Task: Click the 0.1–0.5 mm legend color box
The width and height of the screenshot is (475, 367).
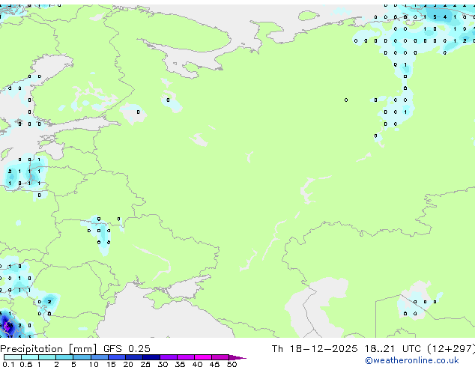Action: pos(13,357)
